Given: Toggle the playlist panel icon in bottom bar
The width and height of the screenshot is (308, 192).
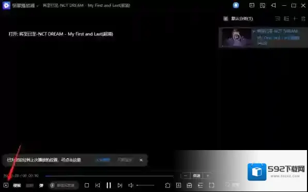Looking at the screenshot, I should point(201,185).
